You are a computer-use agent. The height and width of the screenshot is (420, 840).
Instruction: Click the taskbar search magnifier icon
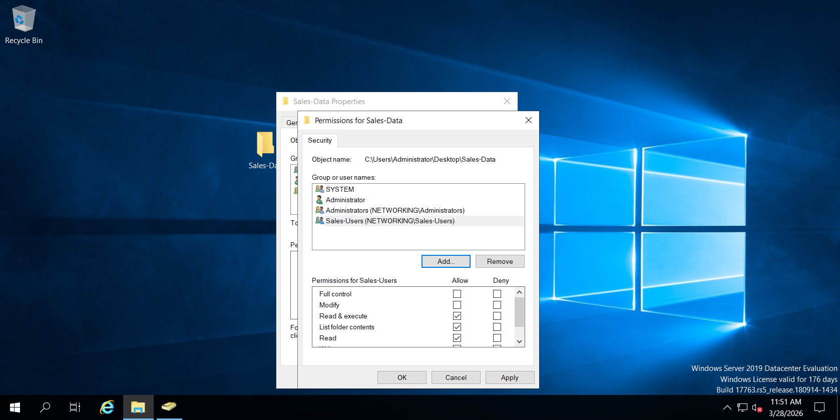45,407
